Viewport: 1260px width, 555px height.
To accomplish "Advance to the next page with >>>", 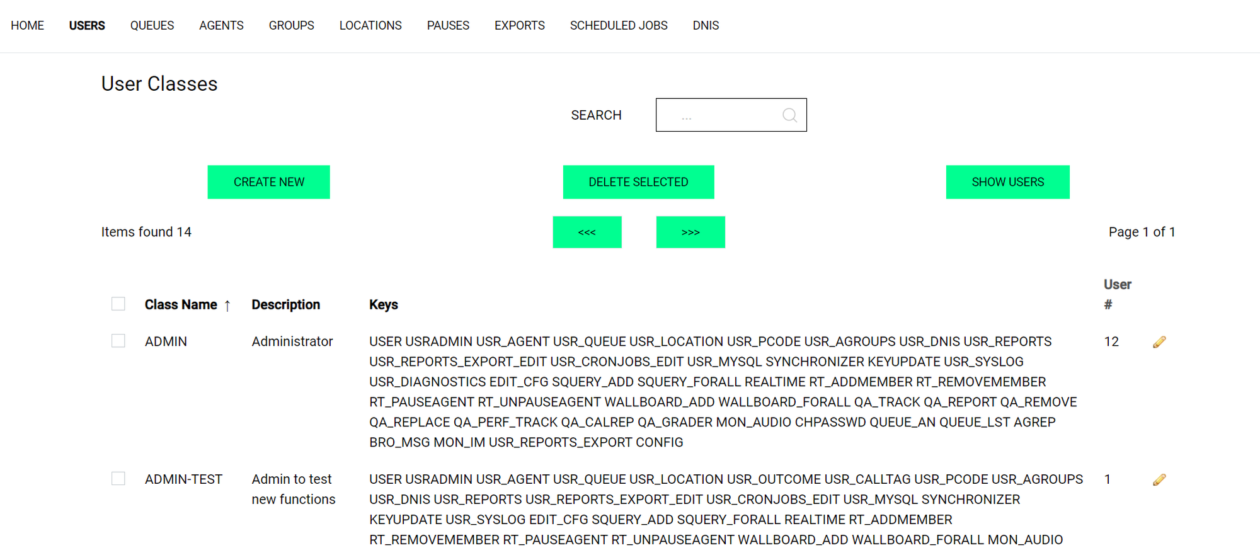I will click(690, 232).
